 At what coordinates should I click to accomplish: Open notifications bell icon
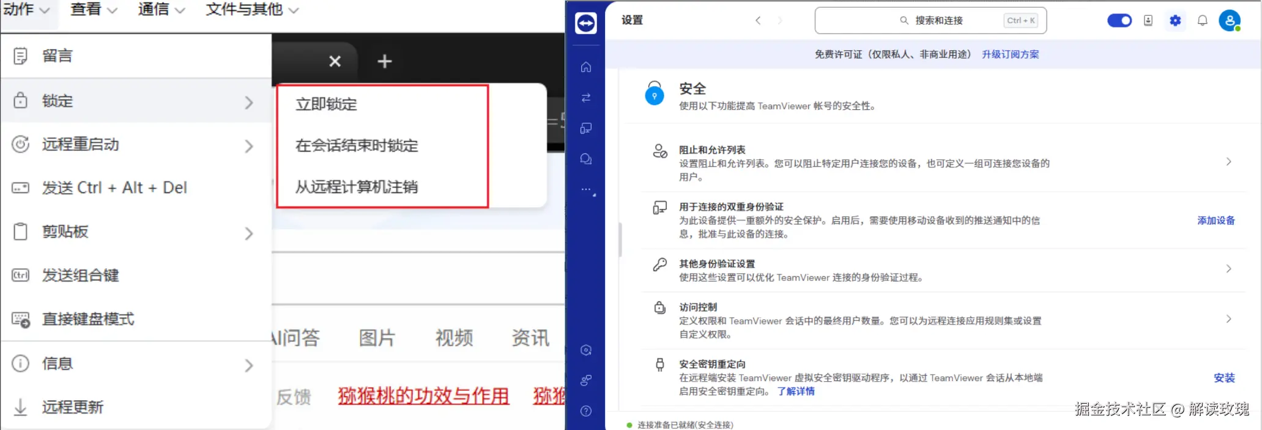pyautogui.click(x=1202, y=20)
